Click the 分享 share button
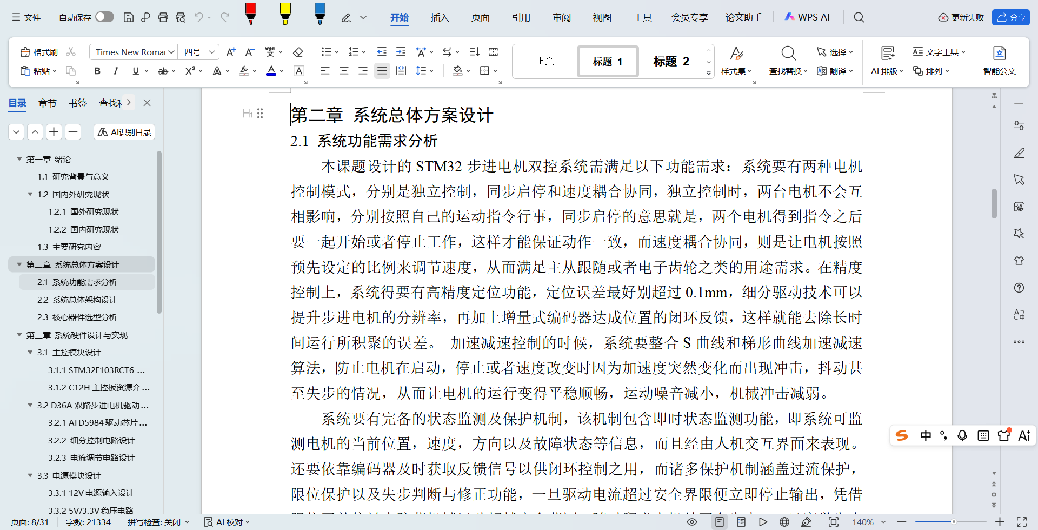The image size is (1038, 530). tap(1011, 17)
